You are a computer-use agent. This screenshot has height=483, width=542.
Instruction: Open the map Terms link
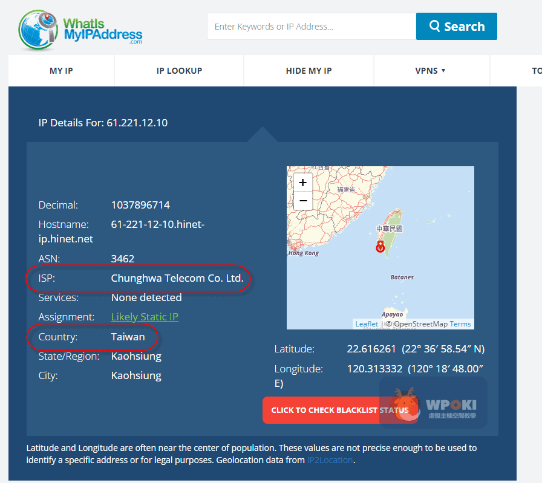(460, 324)
